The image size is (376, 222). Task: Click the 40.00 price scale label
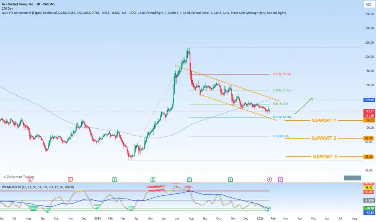(369, 171)
